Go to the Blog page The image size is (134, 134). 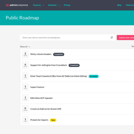(119, 5)
